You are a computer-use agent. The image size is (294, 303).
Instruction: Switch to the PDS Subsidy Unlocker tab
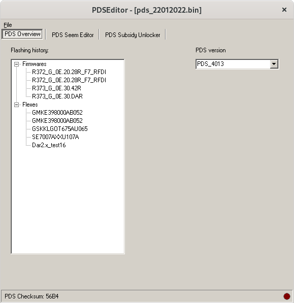[x=133, y=35]
